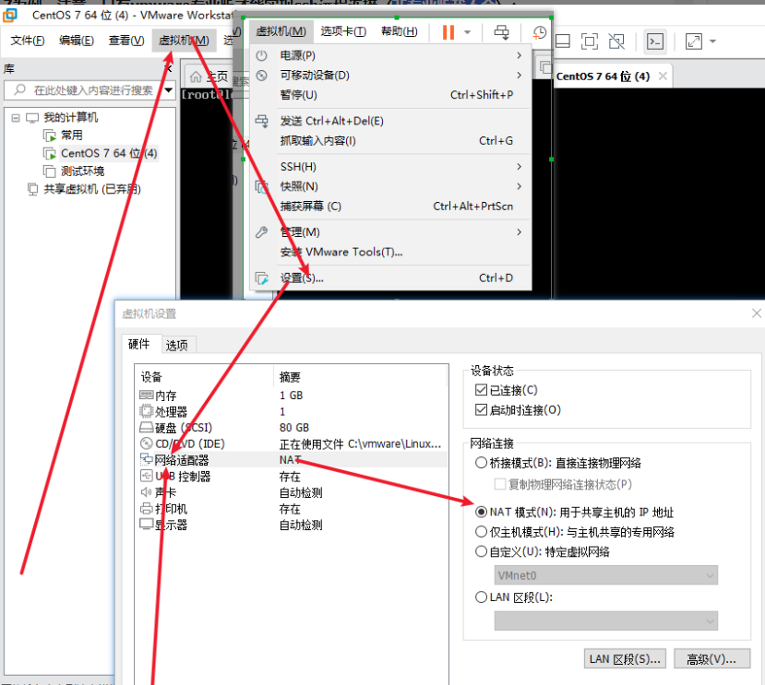
Task: Choose 暂停(U) from the VM menu
Action: click(x=390, y=95)
